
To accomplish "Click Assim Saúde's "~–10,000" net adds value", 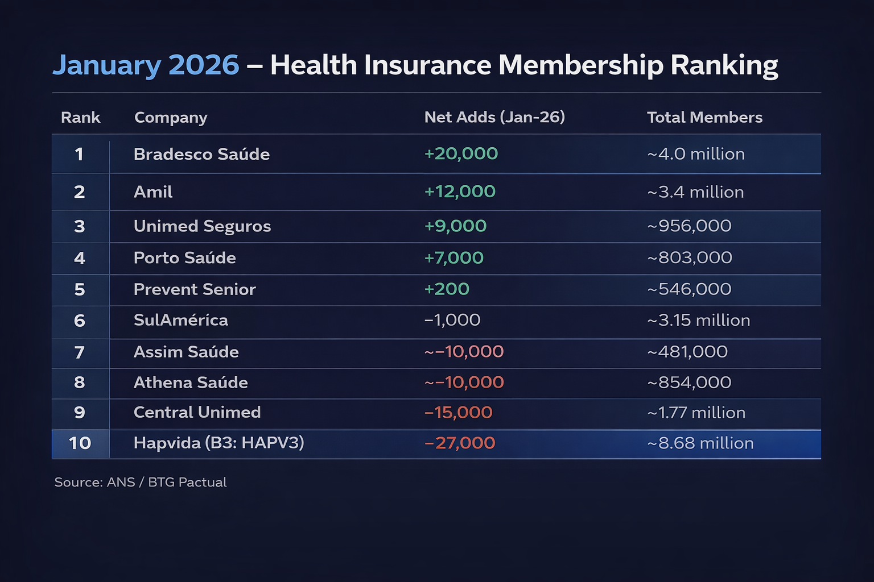I will 464,352.
